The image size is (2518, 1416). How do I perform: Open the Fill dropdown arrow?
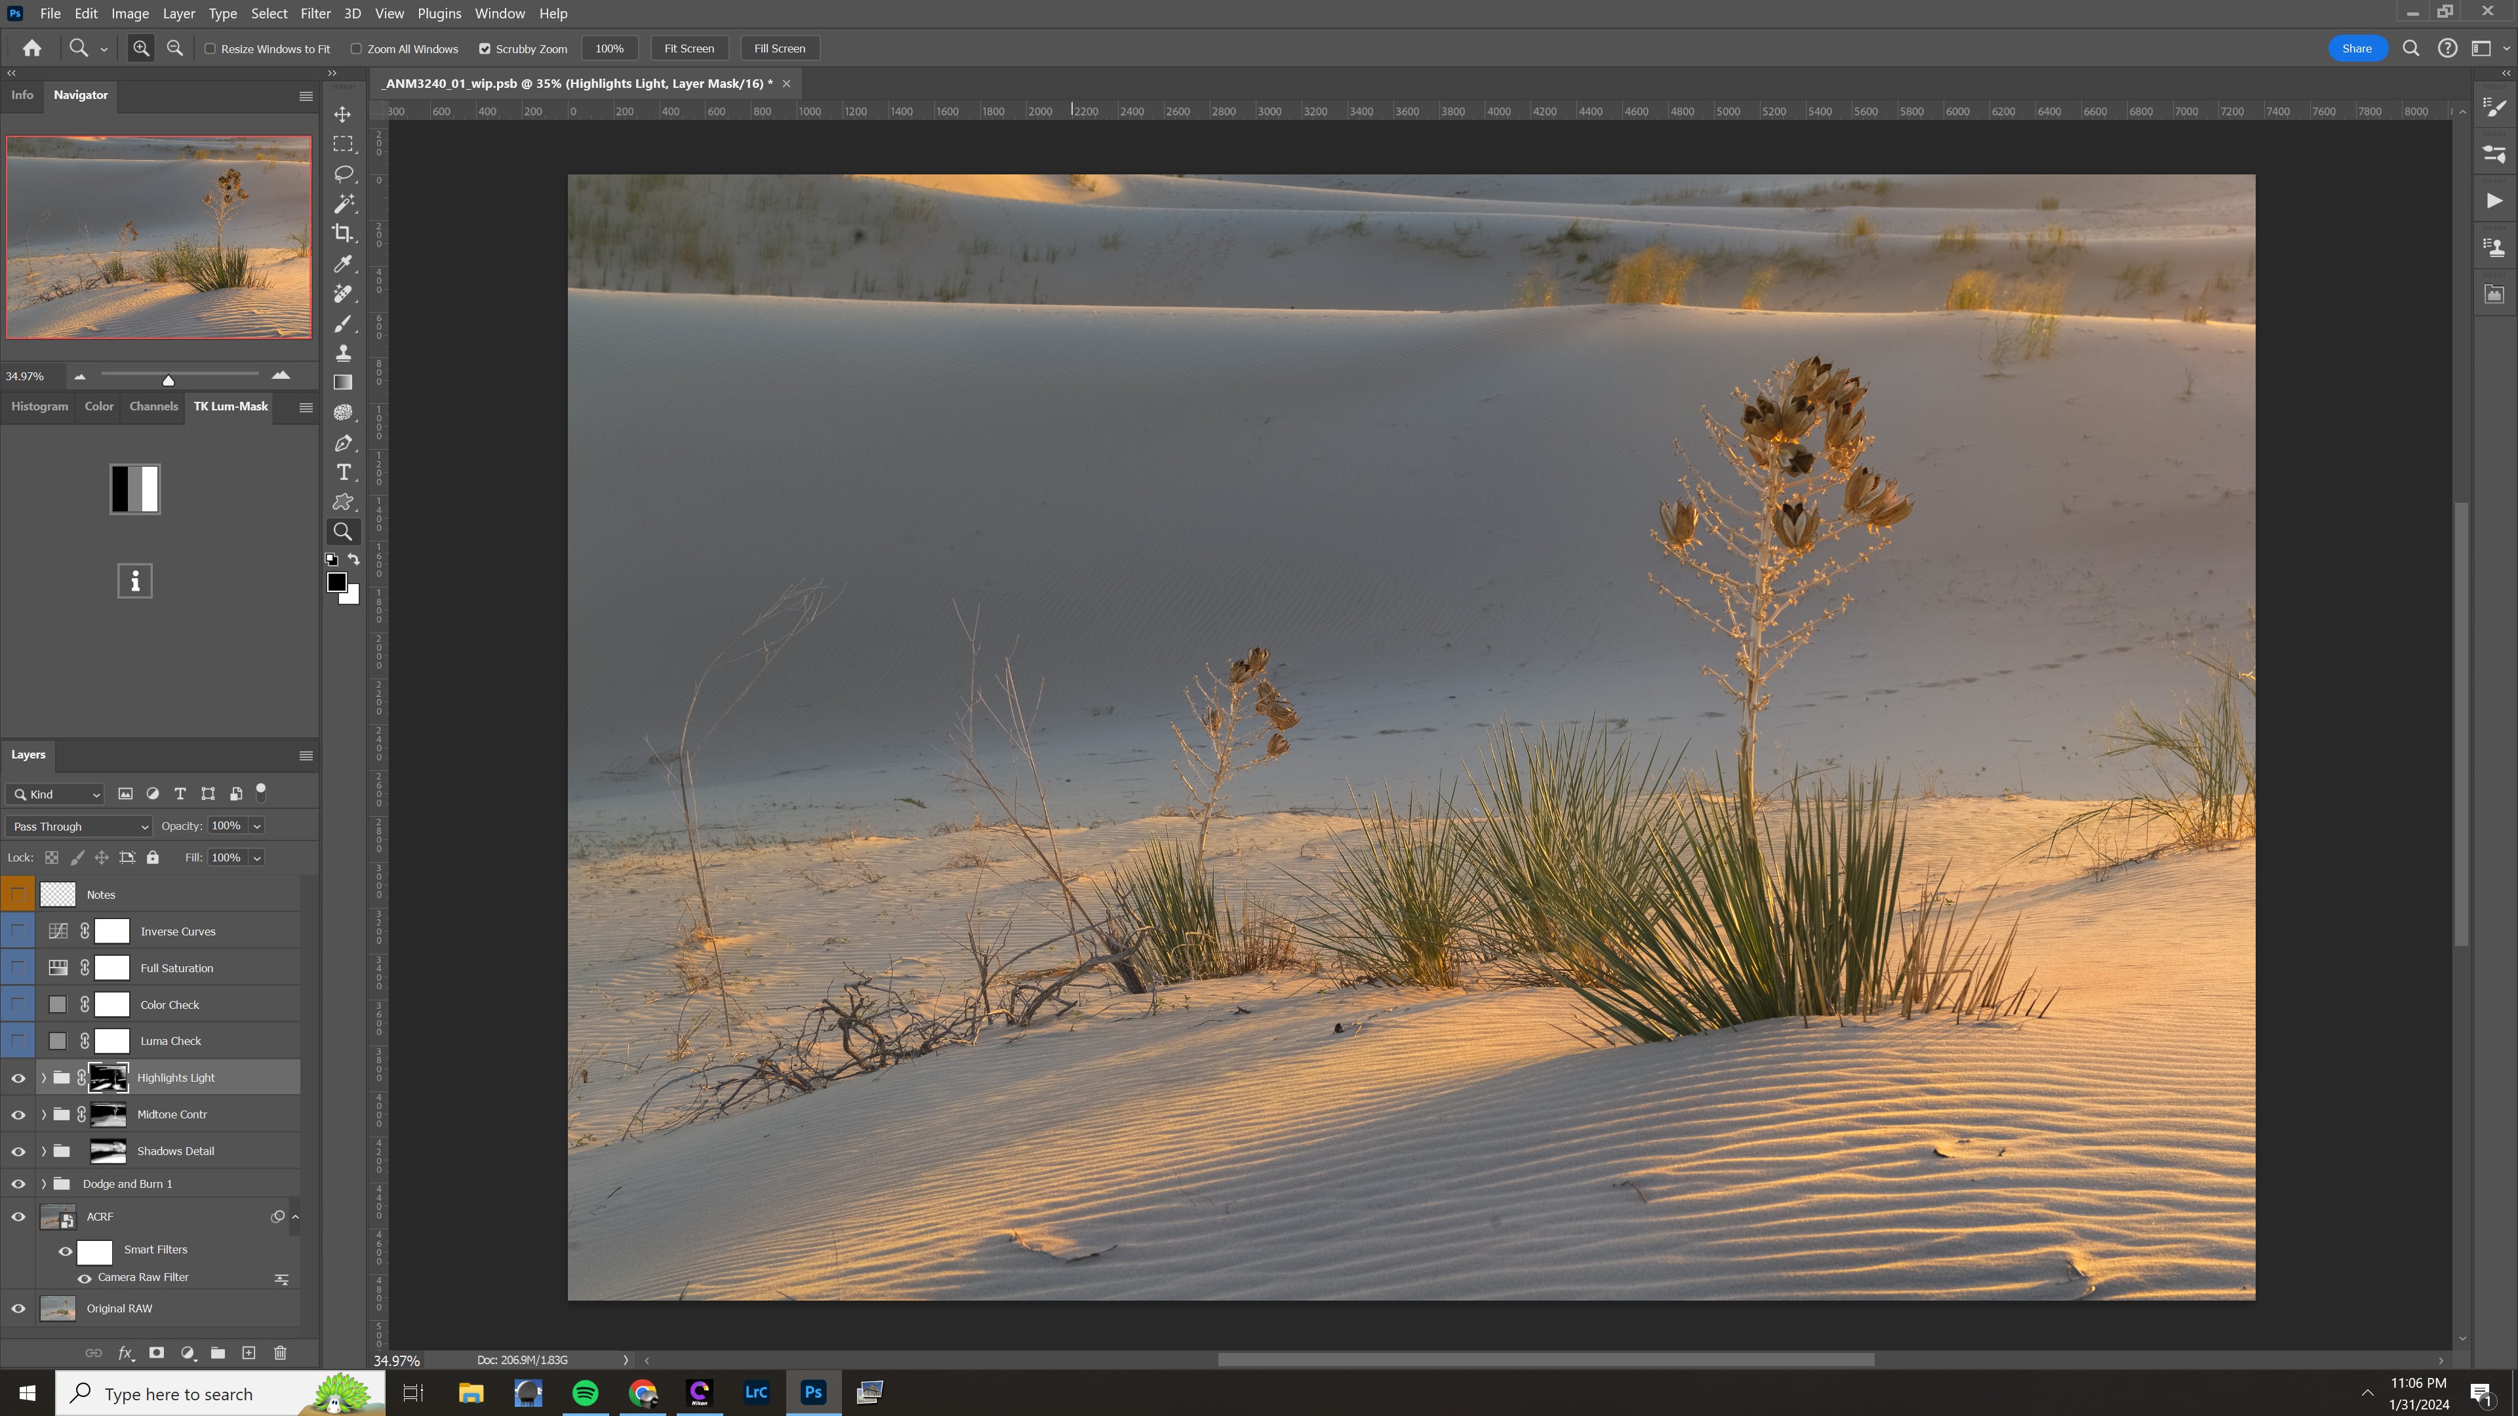[x=257, y=857]
